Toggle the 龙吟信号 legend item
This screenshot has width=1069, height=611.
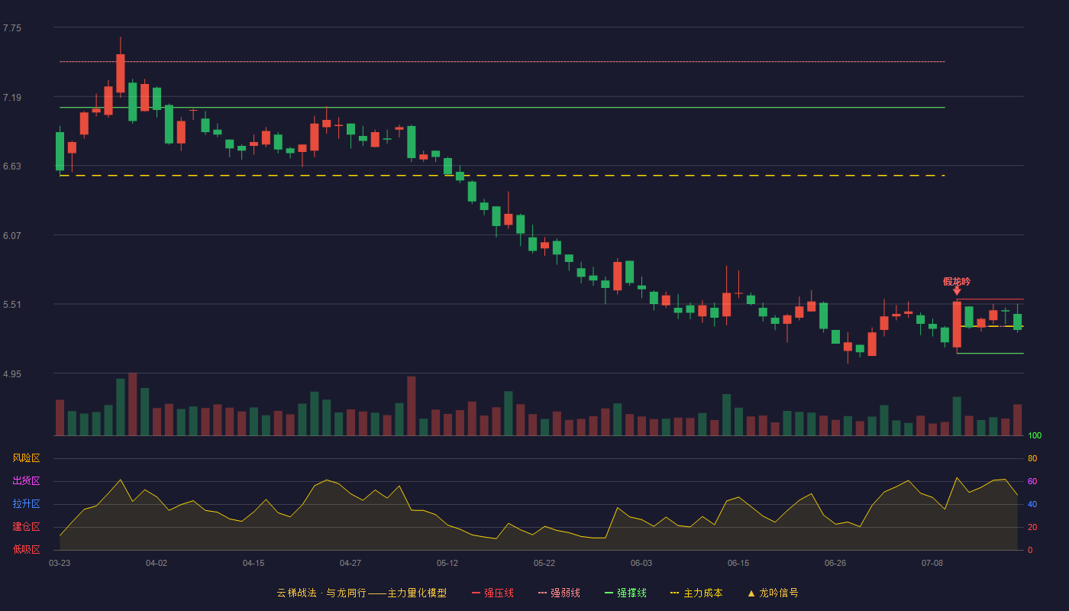(773, 593)
